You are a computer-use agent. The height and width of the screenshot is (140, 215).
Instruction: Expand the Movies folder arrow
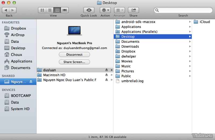(x=190, y=61)
